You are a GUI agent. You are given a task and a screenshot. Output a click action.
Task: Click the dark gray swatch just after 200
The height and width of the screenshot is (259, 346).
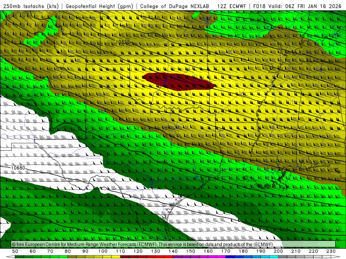pyautogui.click(x=283, y=257)
